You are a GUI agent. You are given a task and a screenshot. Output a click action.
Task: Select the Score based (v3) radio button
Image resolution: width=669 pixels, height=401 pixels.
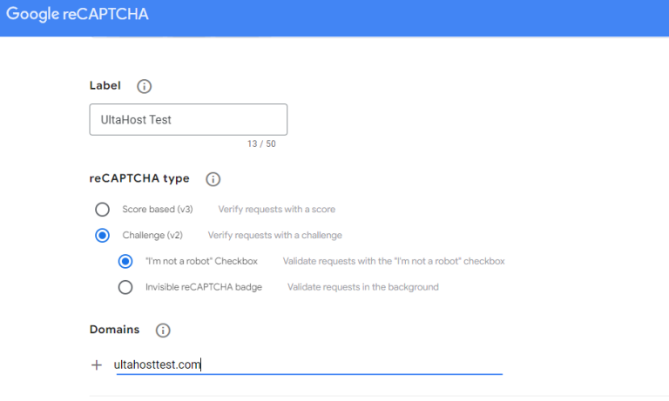coord(102,210)
